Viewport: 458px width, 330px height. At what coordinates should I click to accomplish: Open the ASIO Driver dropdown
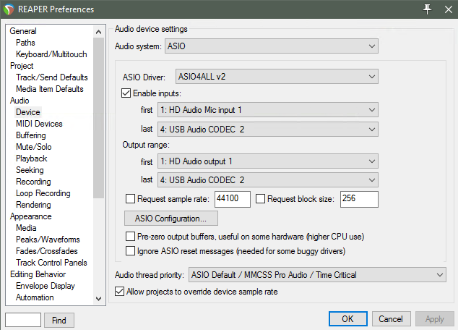click(x=277, y=77)
